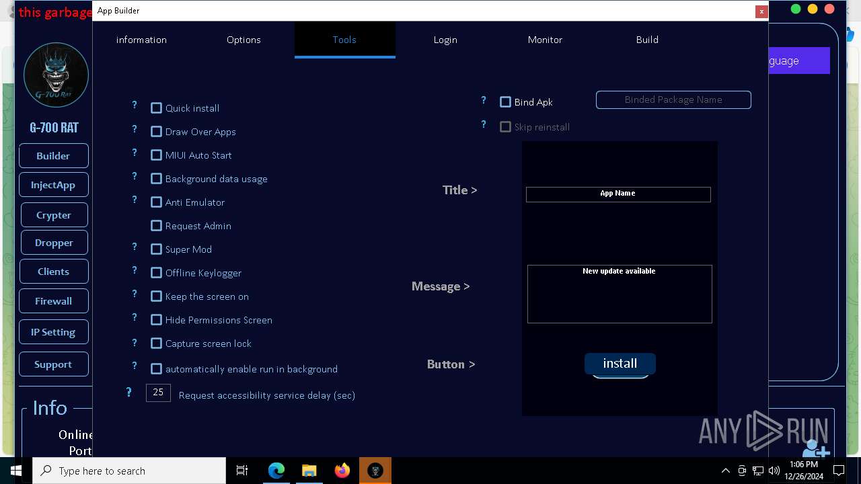The image size is (861, 484).
Task: Show help for Keep the screen on
Action: click(x=135, y=294)
